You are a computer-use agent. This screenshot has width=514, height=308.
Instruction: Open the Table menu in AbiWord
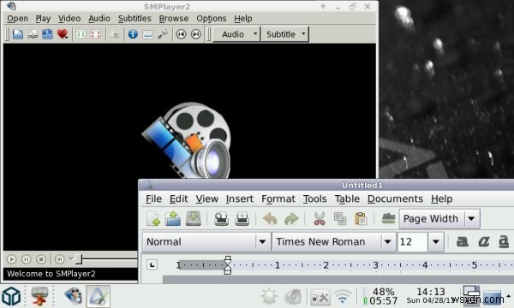347,198
